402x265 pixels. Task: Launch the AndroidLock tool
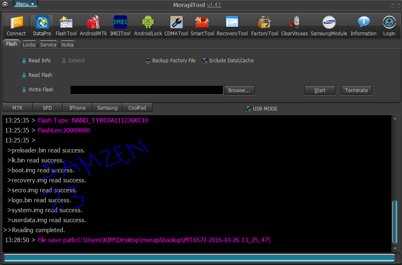148,26
